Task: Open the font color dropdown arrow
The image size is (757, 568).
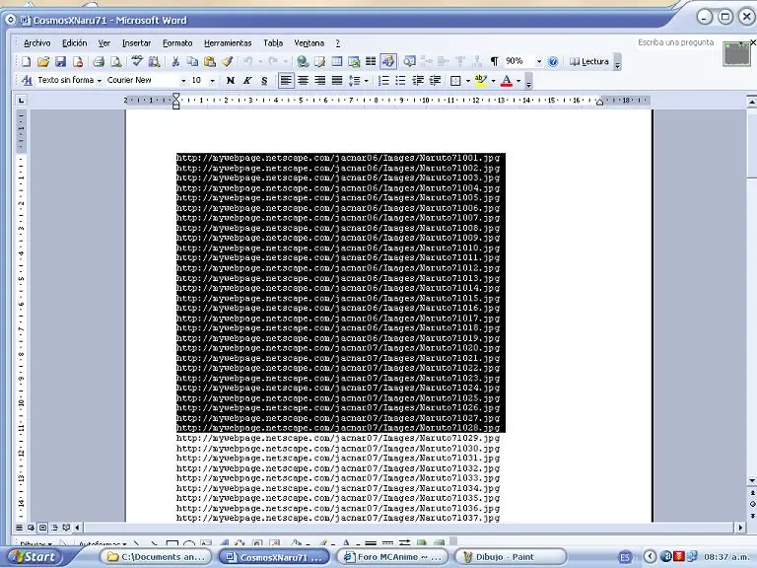Action: [x=518, y=81]
